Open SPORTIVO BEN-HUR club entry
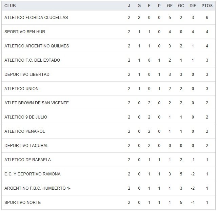Viewport: 217px width, 211px height. [x=25, y=32]
